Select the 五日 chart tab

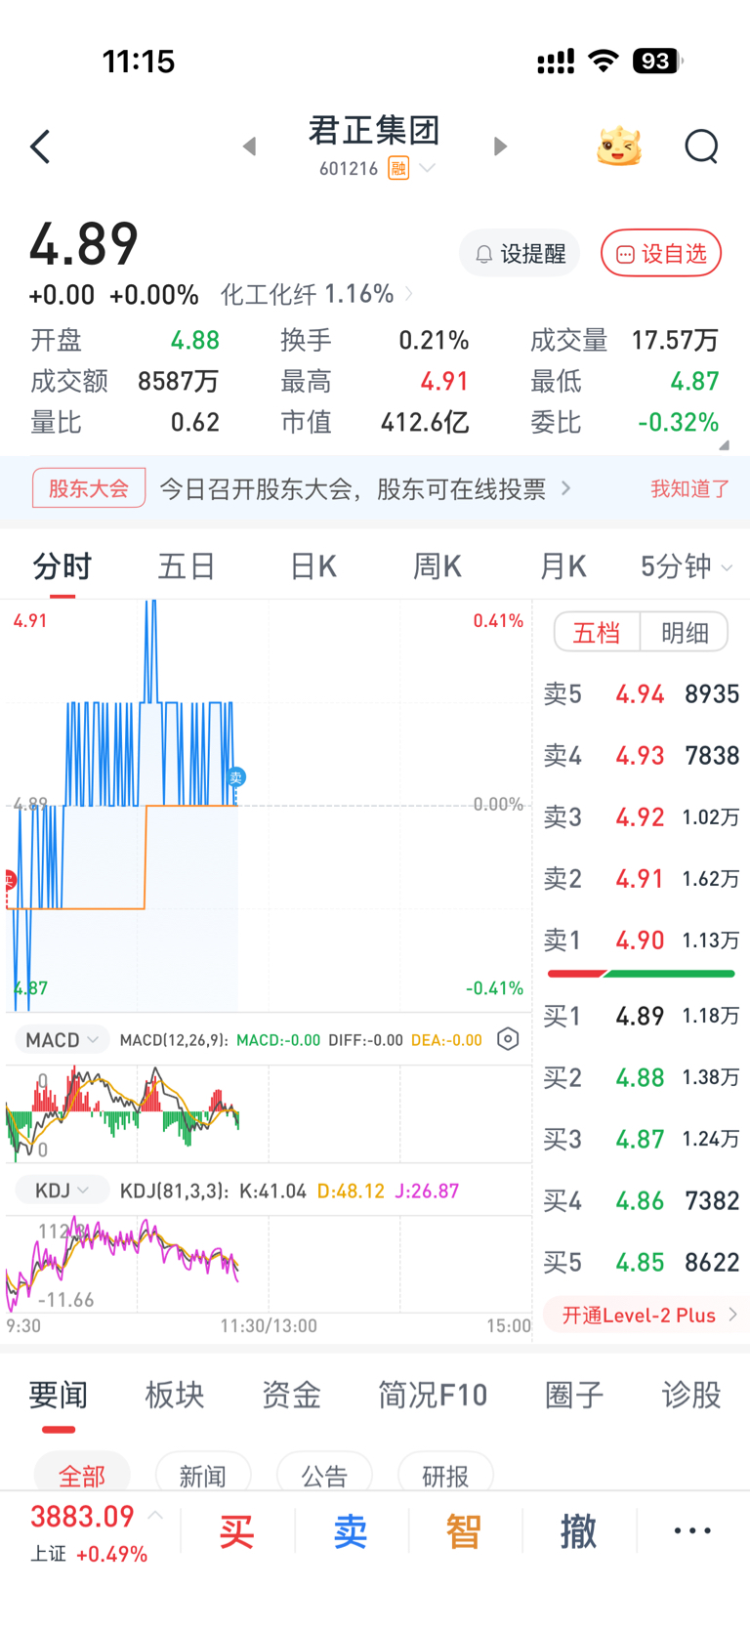point(187,566)
